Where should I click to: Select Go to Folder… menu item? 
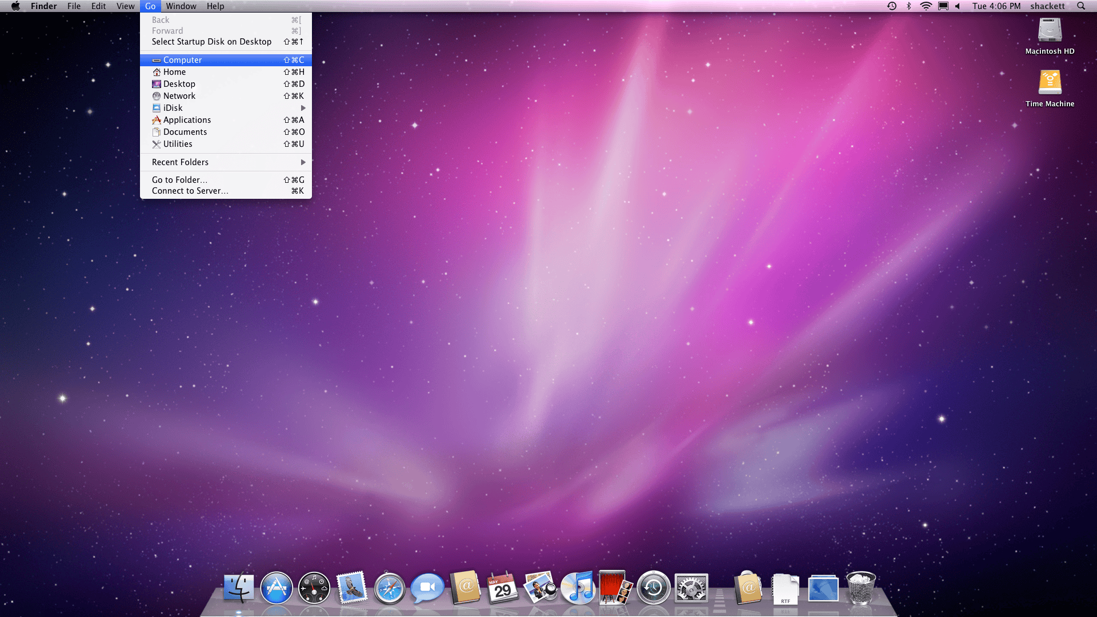point(226,180)
